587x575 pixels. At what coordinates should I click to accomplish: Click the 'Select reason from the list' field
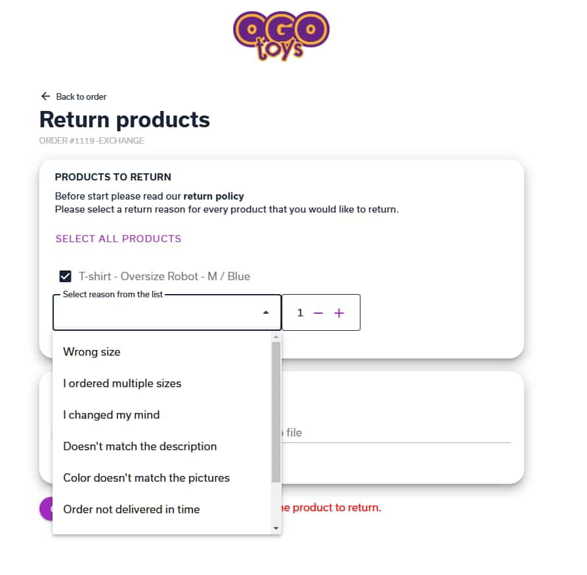click(x=158, y=313)
